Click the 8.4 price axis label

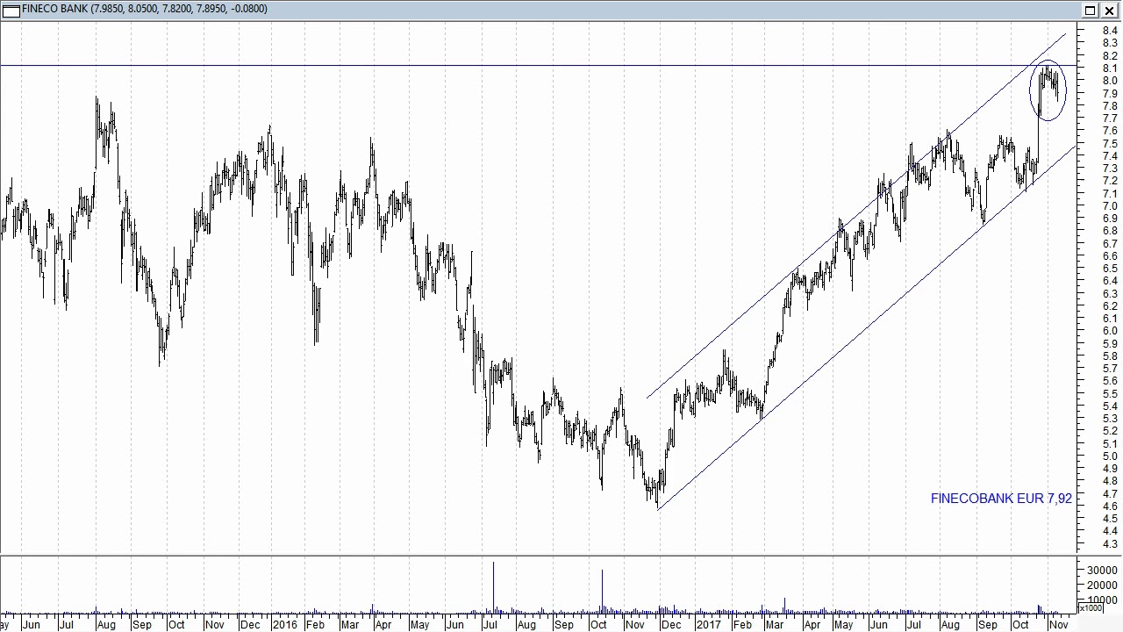tap(1110, 31)
